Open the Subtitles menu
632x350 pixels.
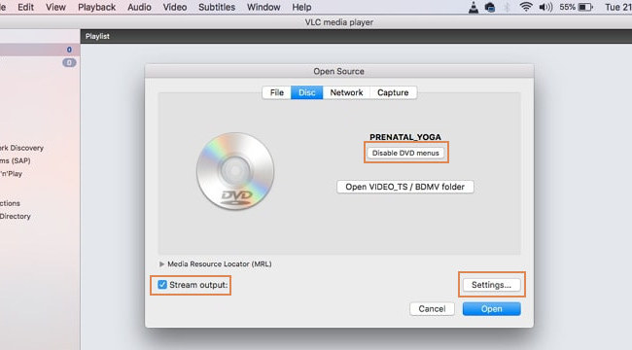(x=217, y=7)
